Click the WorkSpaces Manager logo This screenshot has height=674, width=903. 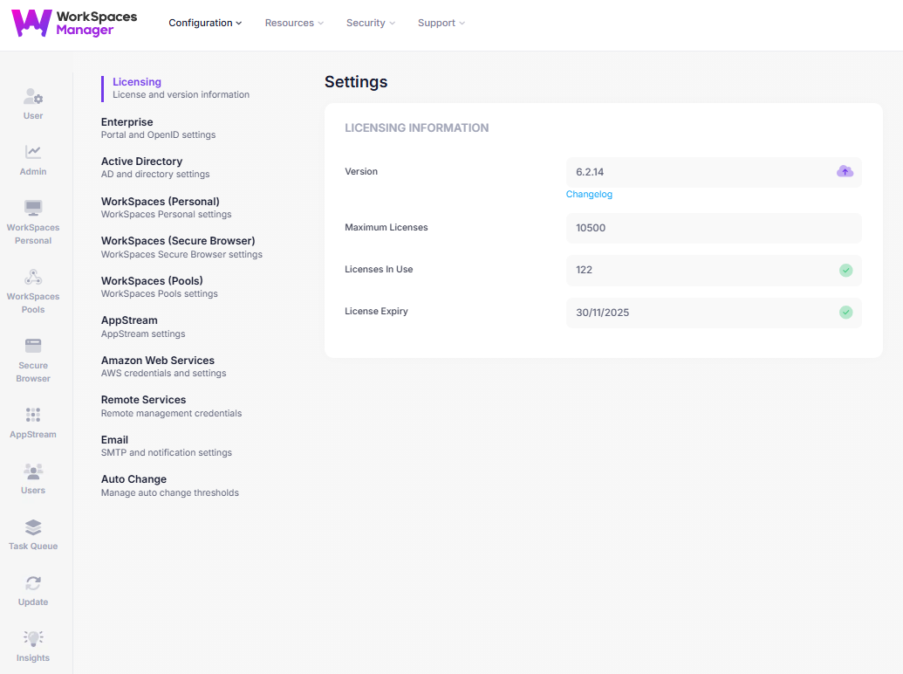(x=74, y=24)
